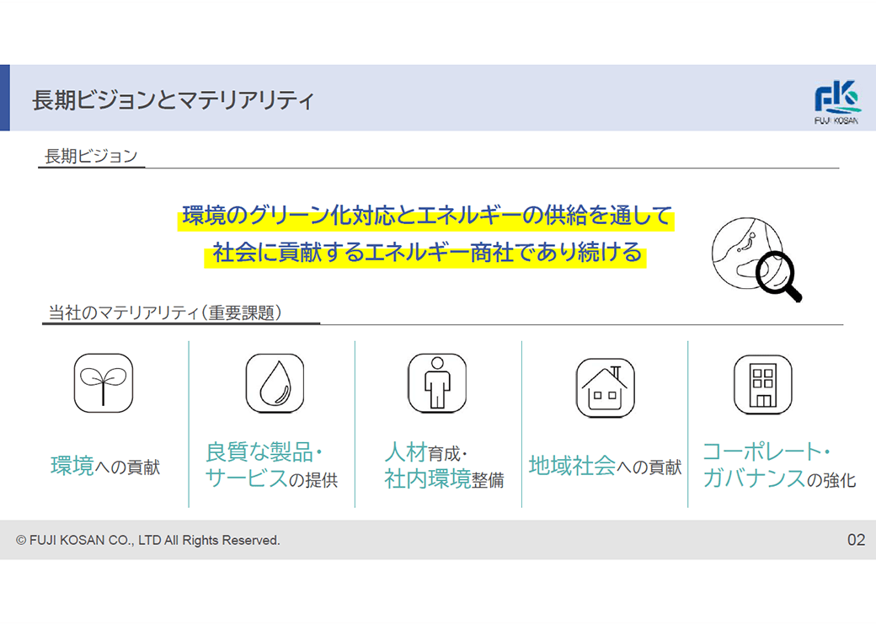Click the 当社のマテリアリティ（重要課題） heading

[x=164, y=312]
